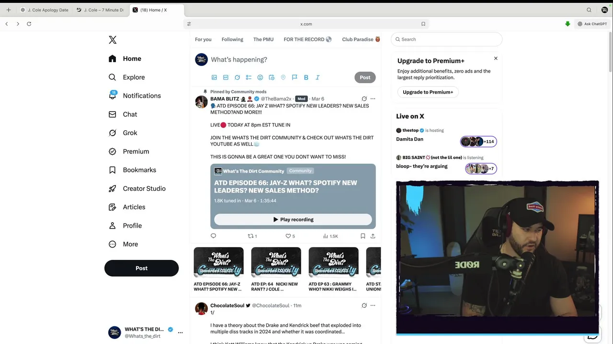
Task: Add a GIF in composer
Action: [226, 77]
